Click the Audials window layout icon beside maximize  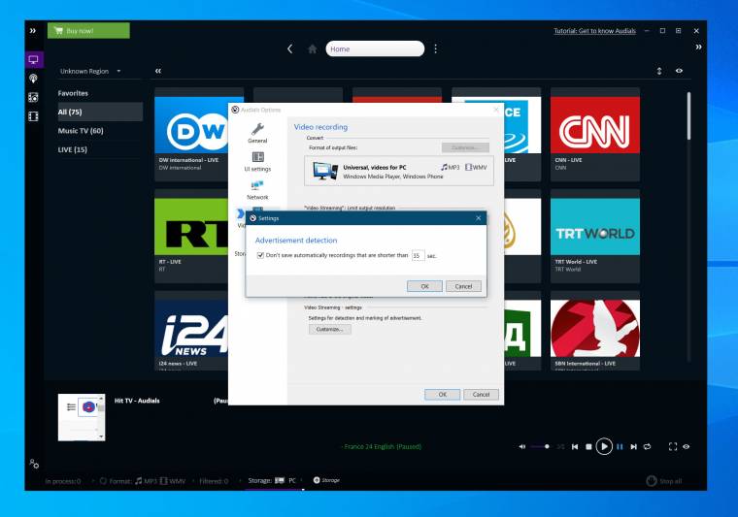click(x=678, y=30)
